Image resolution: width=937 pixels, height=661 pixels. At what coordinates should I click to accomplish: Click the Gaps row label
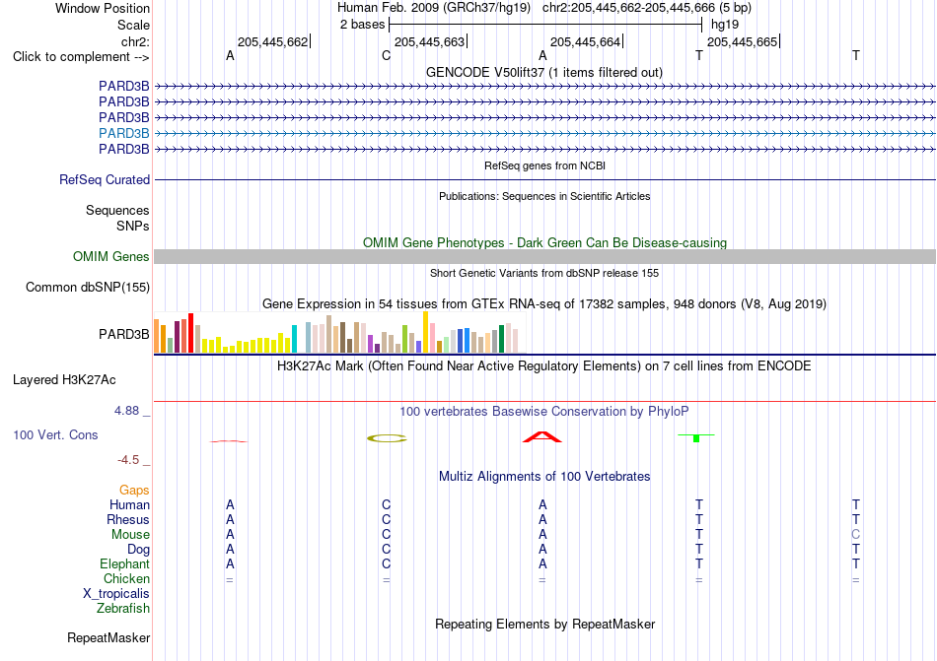coord(134,491)
